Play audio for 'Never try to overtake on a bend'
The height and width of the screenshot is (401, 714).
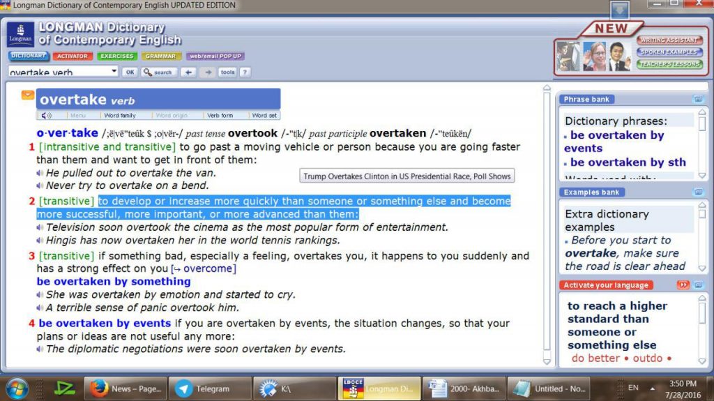(x=40, y=186)
